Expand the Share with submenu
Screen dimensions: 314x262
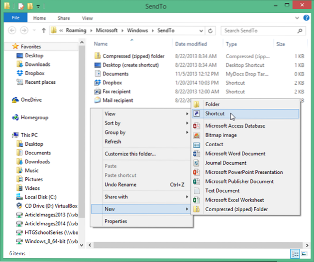point(116,197)
